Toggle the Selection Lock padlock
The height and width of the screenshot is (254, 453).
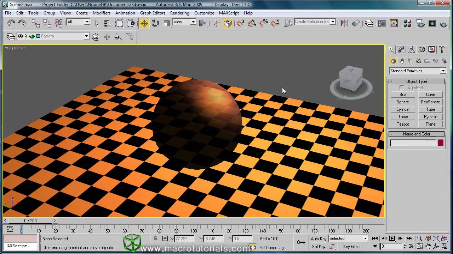pos(155,239)
